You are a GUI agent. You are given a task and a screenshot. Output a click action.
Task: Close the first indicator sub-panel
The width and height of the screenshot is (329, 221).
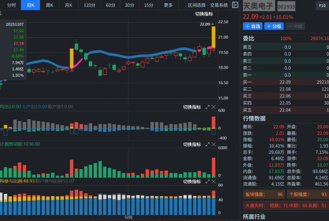[213, 107]
